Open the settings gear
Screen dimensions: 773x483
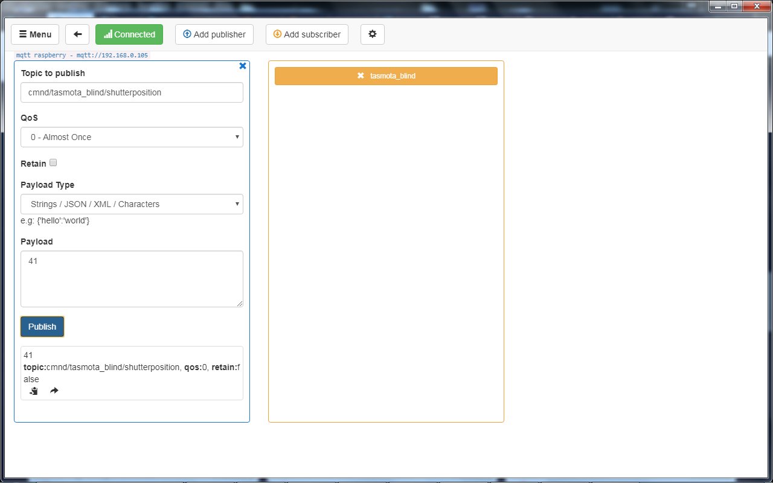372,34
